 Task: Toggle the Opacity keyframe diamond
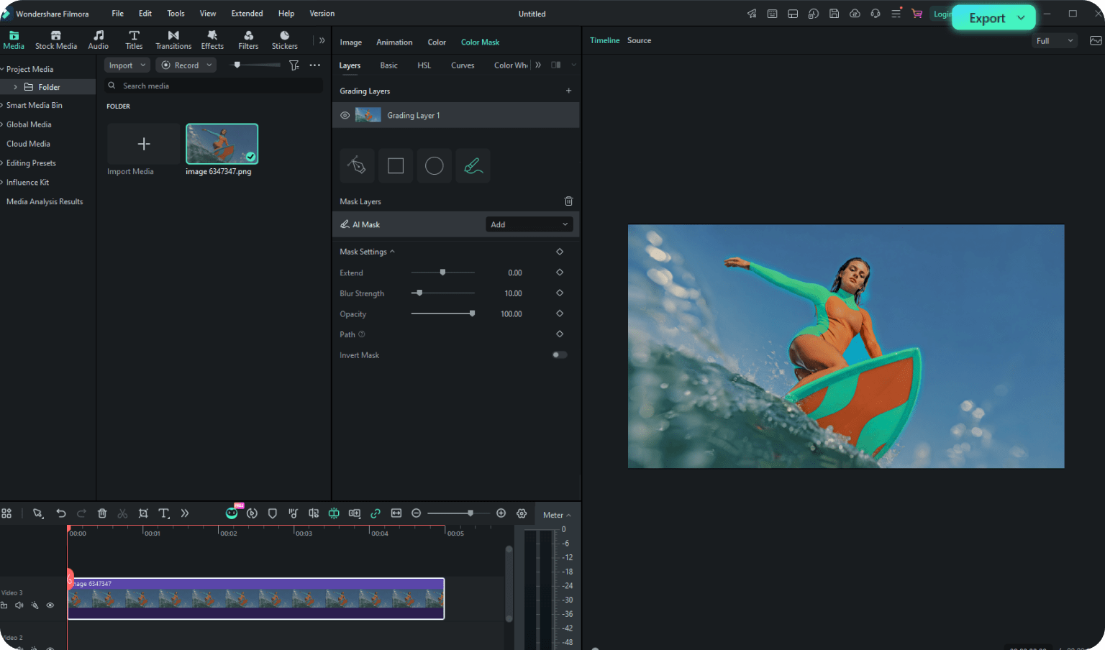click(x=560, y=313)
